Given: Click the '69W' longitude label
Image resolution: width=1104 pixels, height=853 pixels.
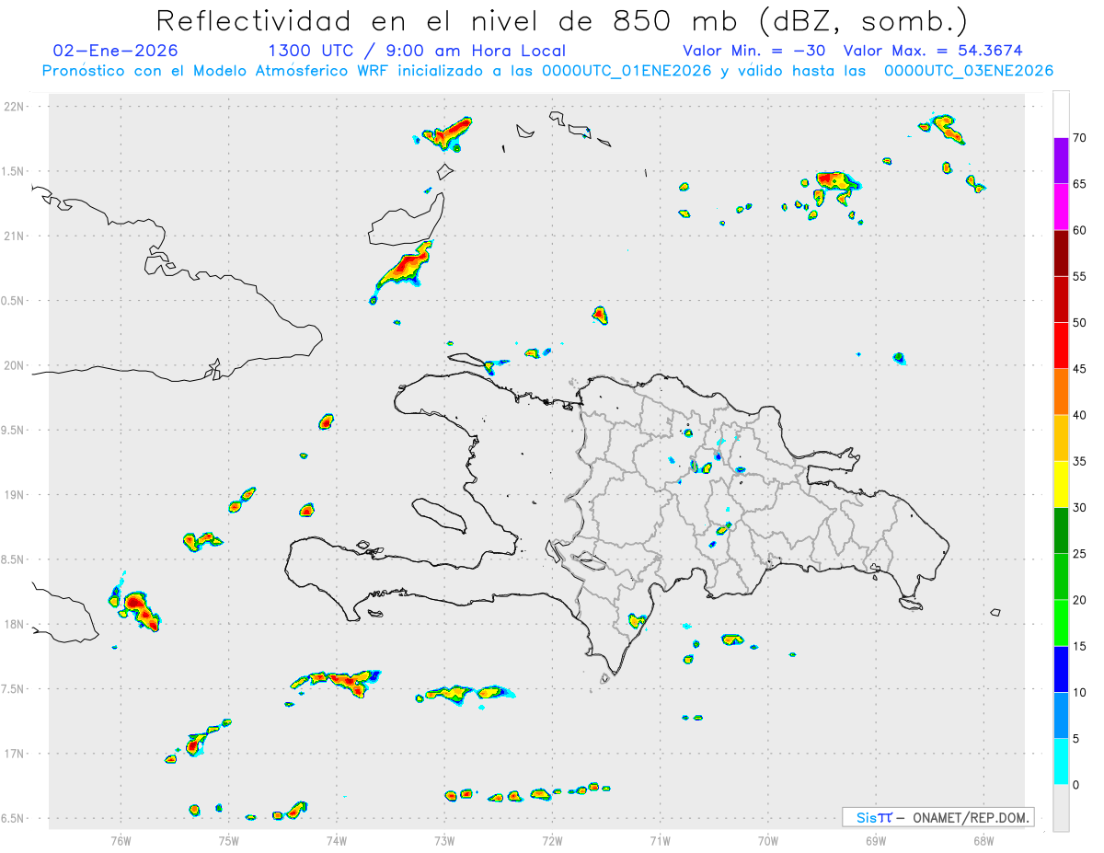Looking at the screenshot, I should (x=876, y=840).
